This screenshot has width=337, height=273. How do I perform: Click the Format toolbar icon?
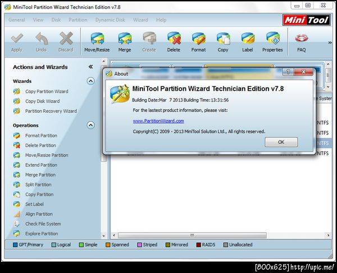(x=199, y=39)
